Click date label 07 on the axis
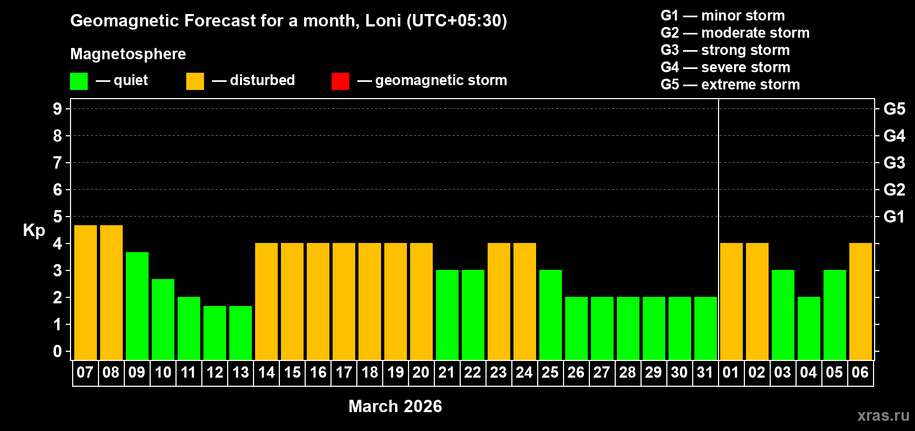 (85, 372)
